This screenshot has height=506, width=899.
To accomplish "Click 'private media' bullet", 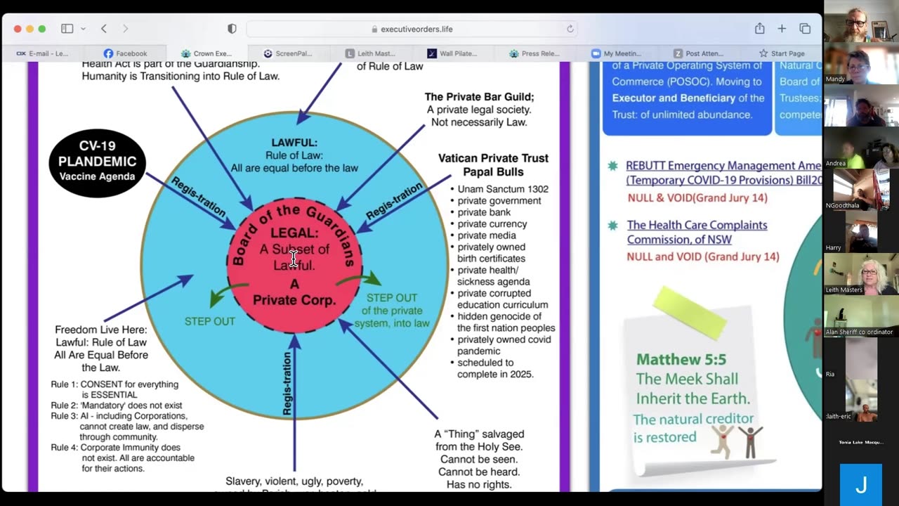I will 486,235.
